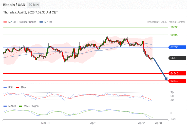Select the black 66476 current price tag
The width and height of the screenshot is (187, 127).
(177, 58)
